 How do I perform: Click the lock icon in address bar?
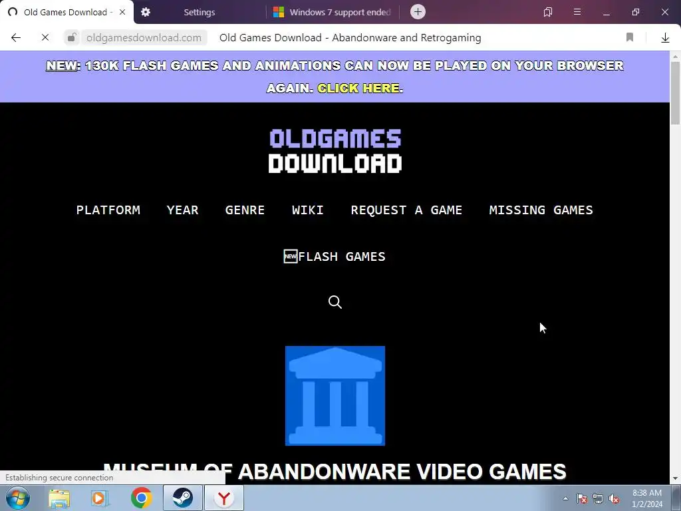[72, 38]
